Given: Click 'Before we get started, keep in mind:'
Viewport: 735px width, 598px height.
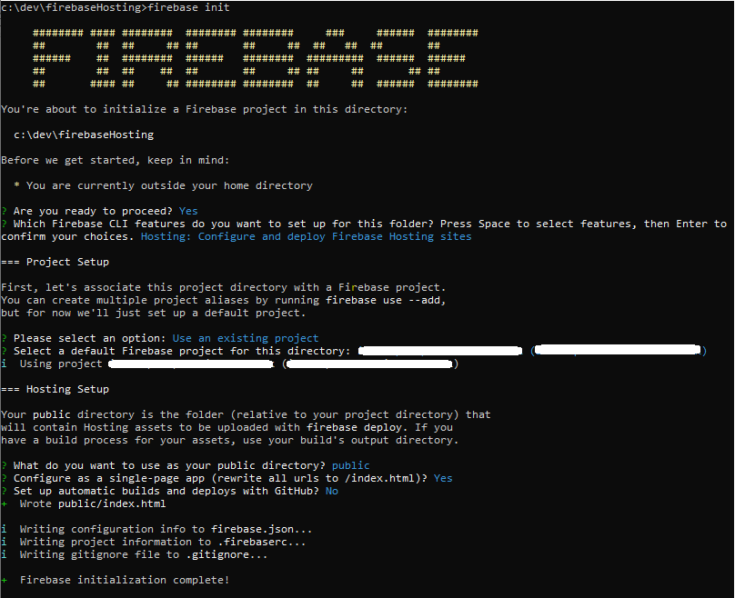Looking at the screenshot, I should (x=116, y=160).
